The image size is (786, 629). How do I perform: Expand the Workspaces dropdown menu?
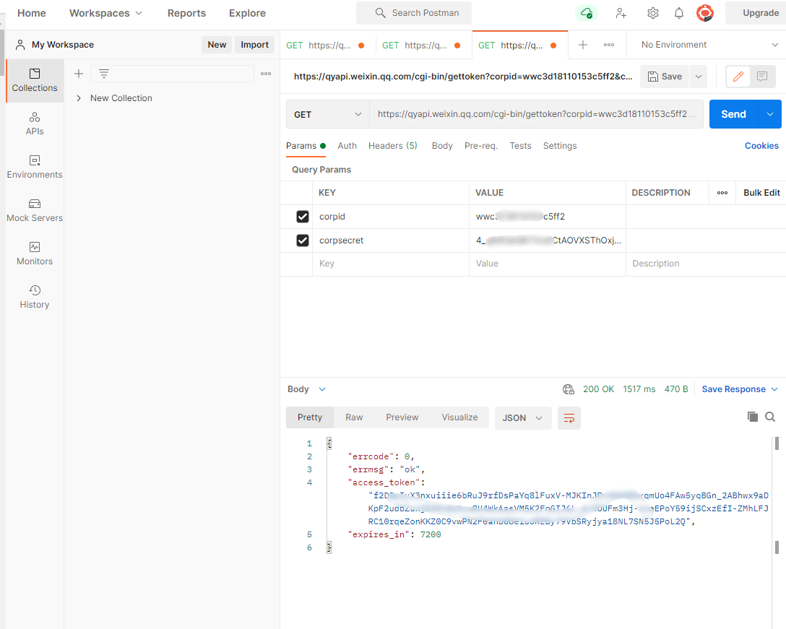coord(105,13)
